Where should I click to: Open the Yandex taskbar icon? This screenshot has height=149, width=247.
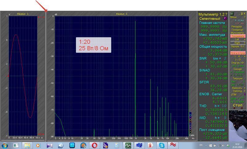point(150,145)
